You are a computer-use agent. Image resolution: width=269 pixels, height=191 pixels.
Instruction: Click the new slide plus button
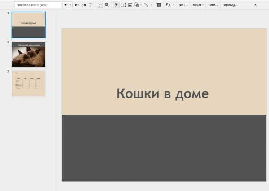65,5
